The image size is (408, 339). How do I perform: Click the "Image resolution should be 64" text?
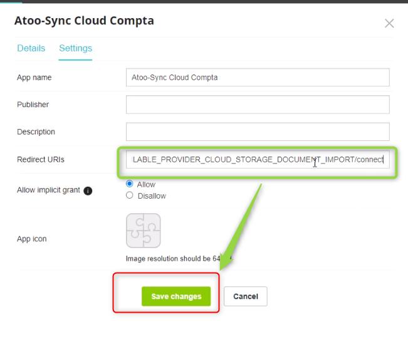coord(173,259)
